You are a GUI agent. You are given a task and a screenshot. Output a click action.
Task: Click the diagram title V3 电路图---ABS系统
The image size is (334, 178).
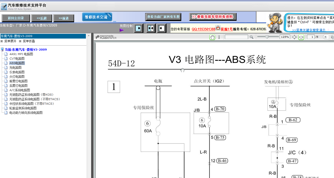click(x=217, y=60)
